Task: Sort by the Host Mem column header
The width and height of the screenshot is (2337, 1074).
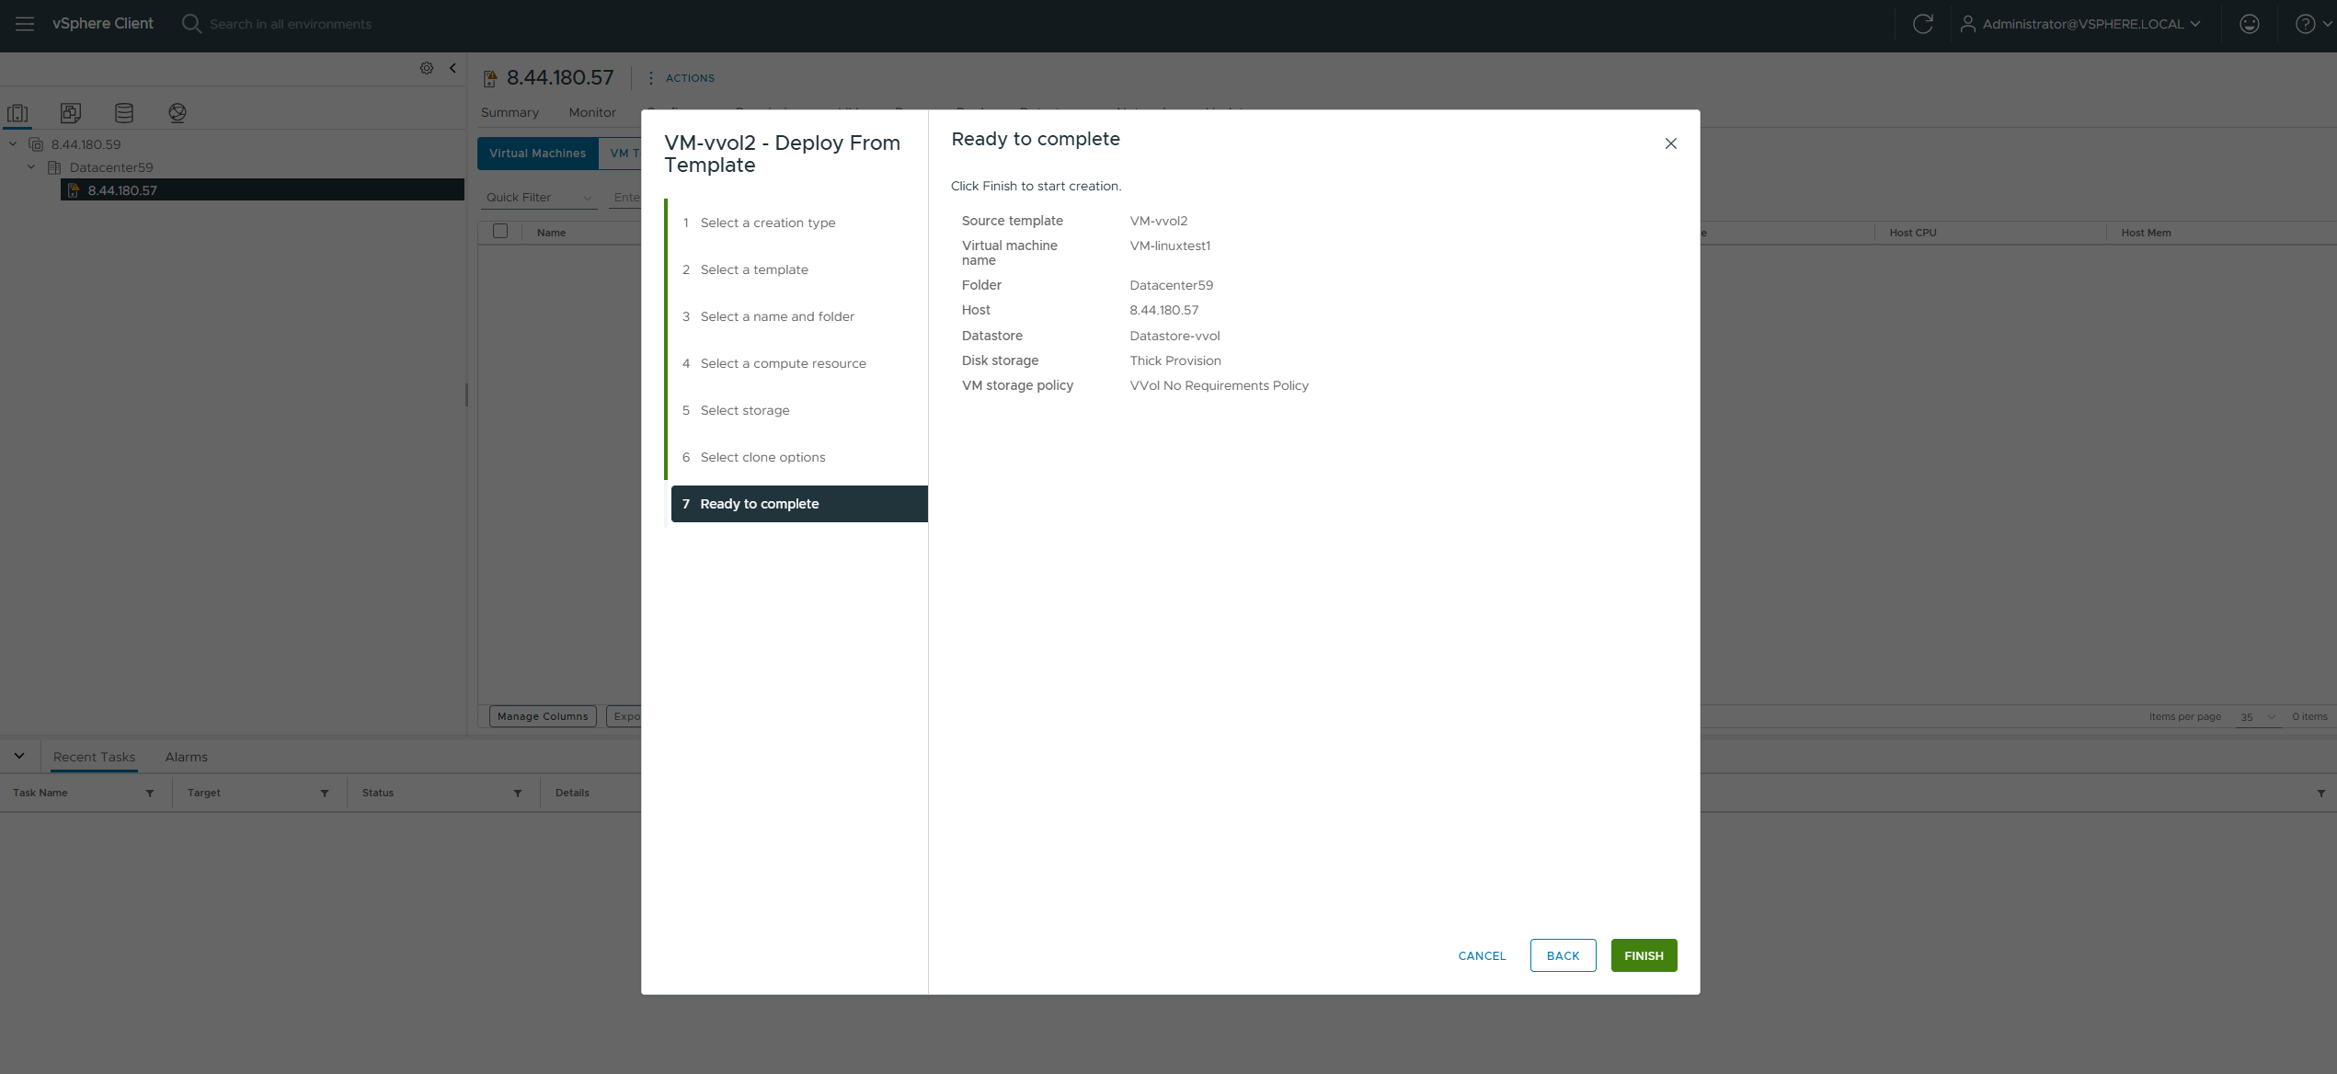Action: coord(2146,233)
